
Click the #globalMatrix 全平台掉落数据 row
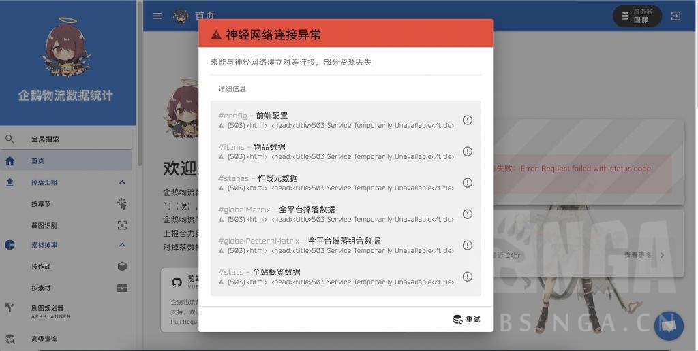tap(346, 214)
